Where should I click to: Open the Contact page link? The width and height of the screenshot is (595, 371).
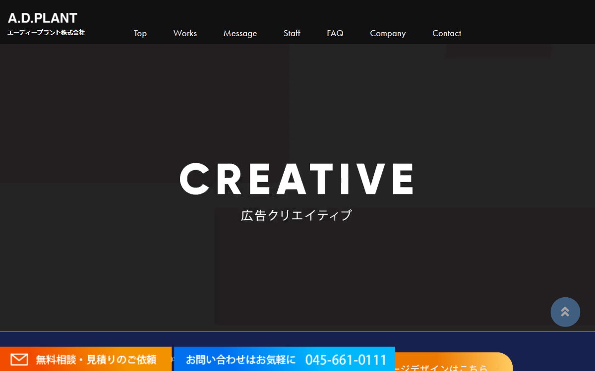(447, 33)
